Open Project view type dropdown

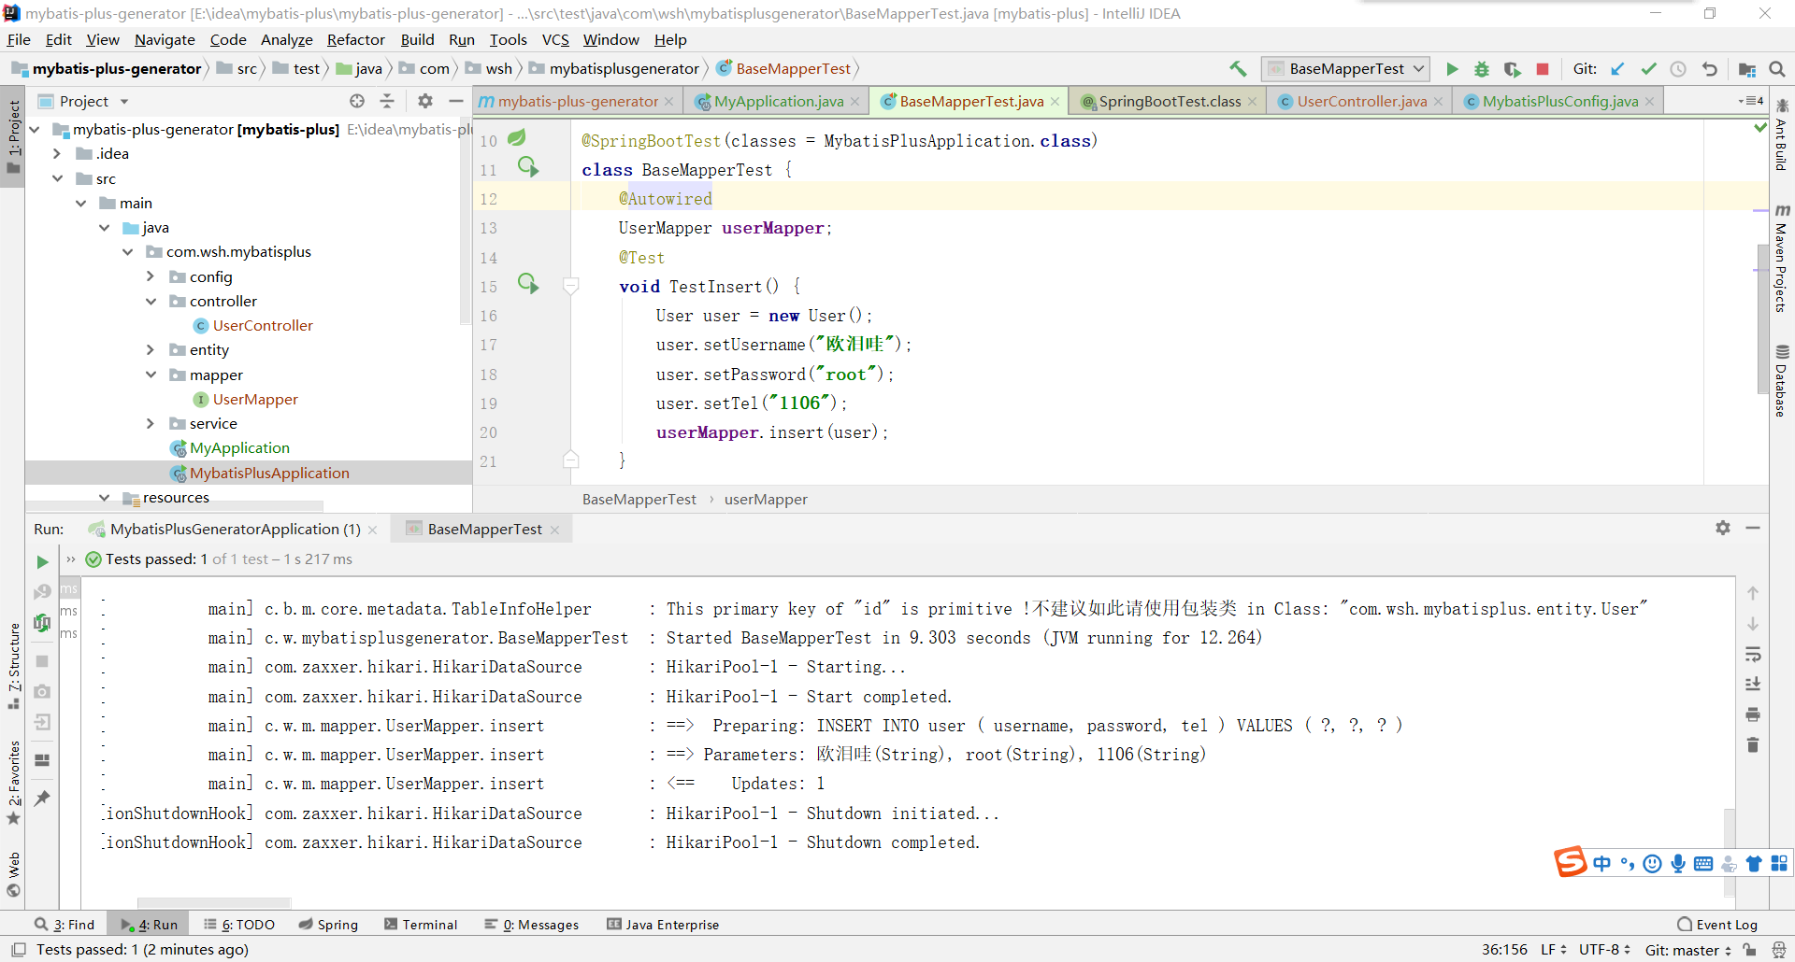[x=124, y=101]
